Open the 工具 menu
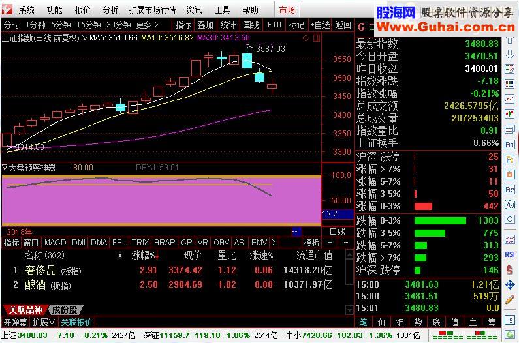This screenshot has height=343, width=519. click(222, 10)
